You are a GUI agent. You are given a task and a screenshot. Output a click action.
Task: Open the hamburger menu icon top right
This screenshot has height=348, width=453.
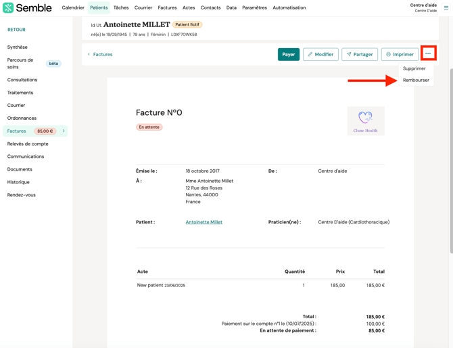pyautogui.click(x=446, y=8)
